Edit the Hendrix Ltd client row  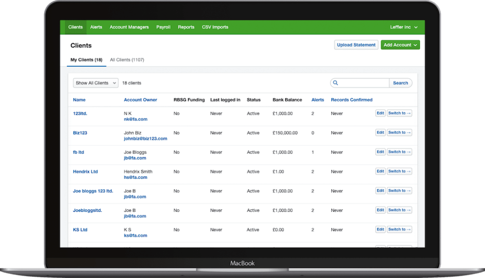click(380, 171)
